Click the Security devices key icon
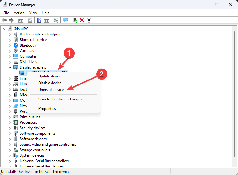This screenshot has height=175, width=238. [x=16, y=128]
